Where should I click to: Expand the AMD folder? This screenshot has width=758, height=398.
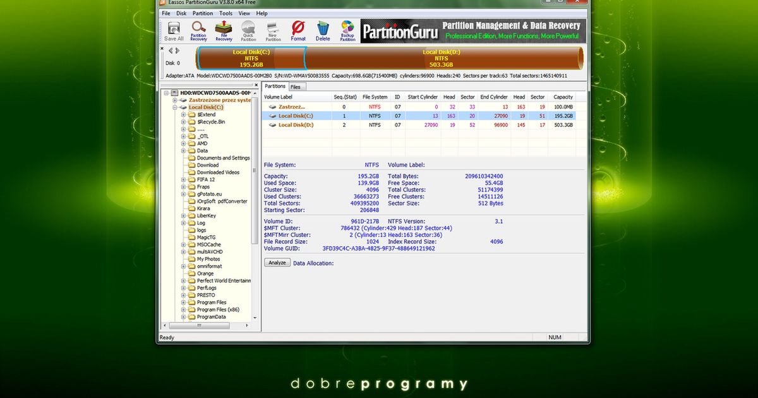183,143
